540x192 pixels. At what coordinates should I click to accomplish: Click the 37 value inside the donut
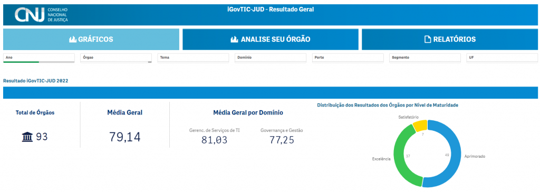[408, 156]
